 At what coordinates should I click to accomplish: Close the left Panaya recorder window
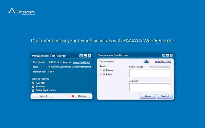(89, 56)
